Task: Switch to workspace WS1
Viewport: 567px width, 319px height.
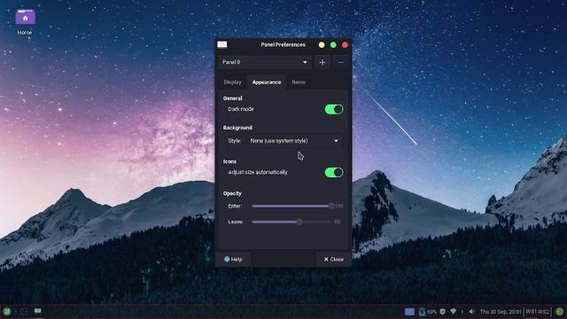Action: click(531, 311)
